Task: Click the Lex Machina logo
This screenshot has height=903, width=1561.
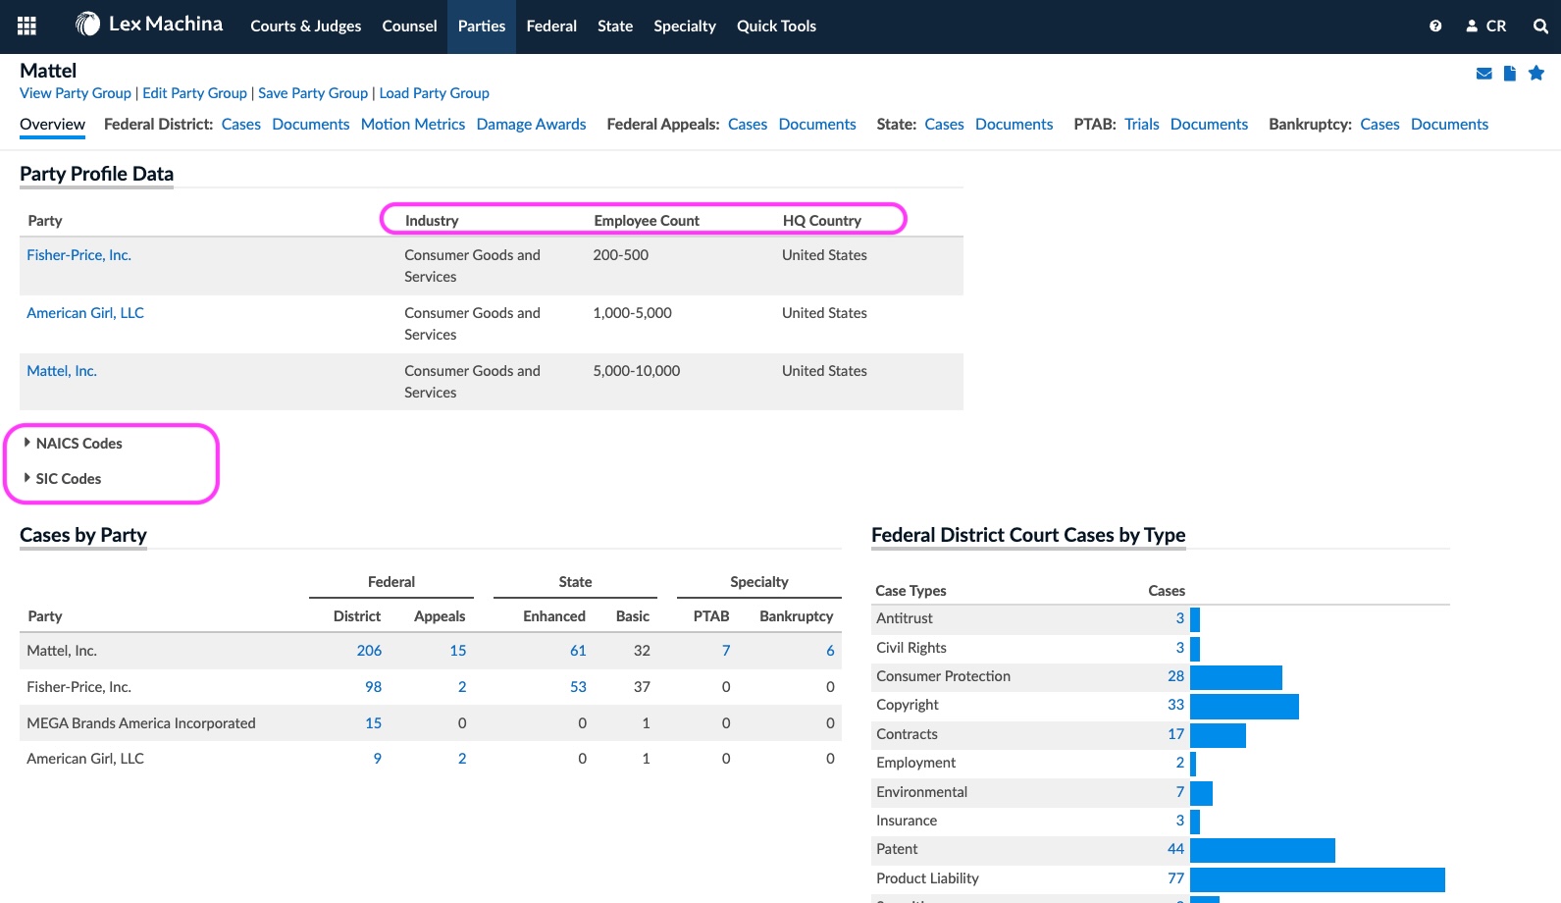Action: pos(149,25)
